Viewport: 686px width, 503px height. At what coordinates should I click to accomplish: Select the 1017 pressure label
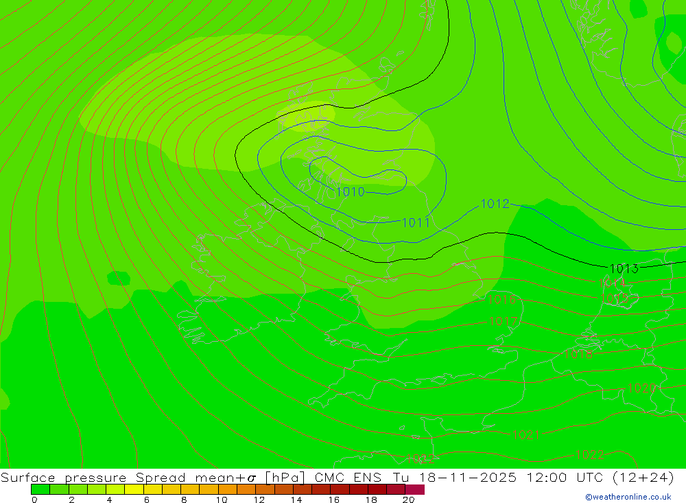click(503, 321)
